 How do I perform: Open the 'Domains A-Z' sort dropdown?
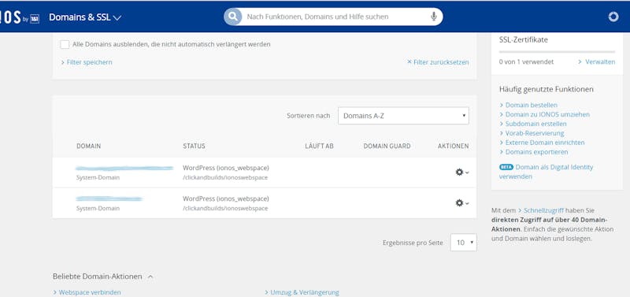point(403,116)
